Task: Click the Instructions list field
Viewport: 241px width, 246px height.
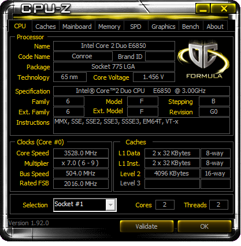Action: (142, 125)
